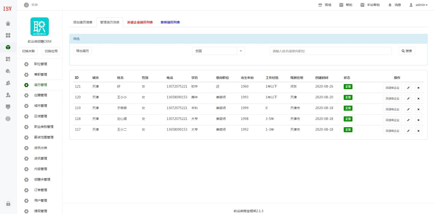Click the 搜索 search button
434x214 pixels.
(x=407, y=51)
